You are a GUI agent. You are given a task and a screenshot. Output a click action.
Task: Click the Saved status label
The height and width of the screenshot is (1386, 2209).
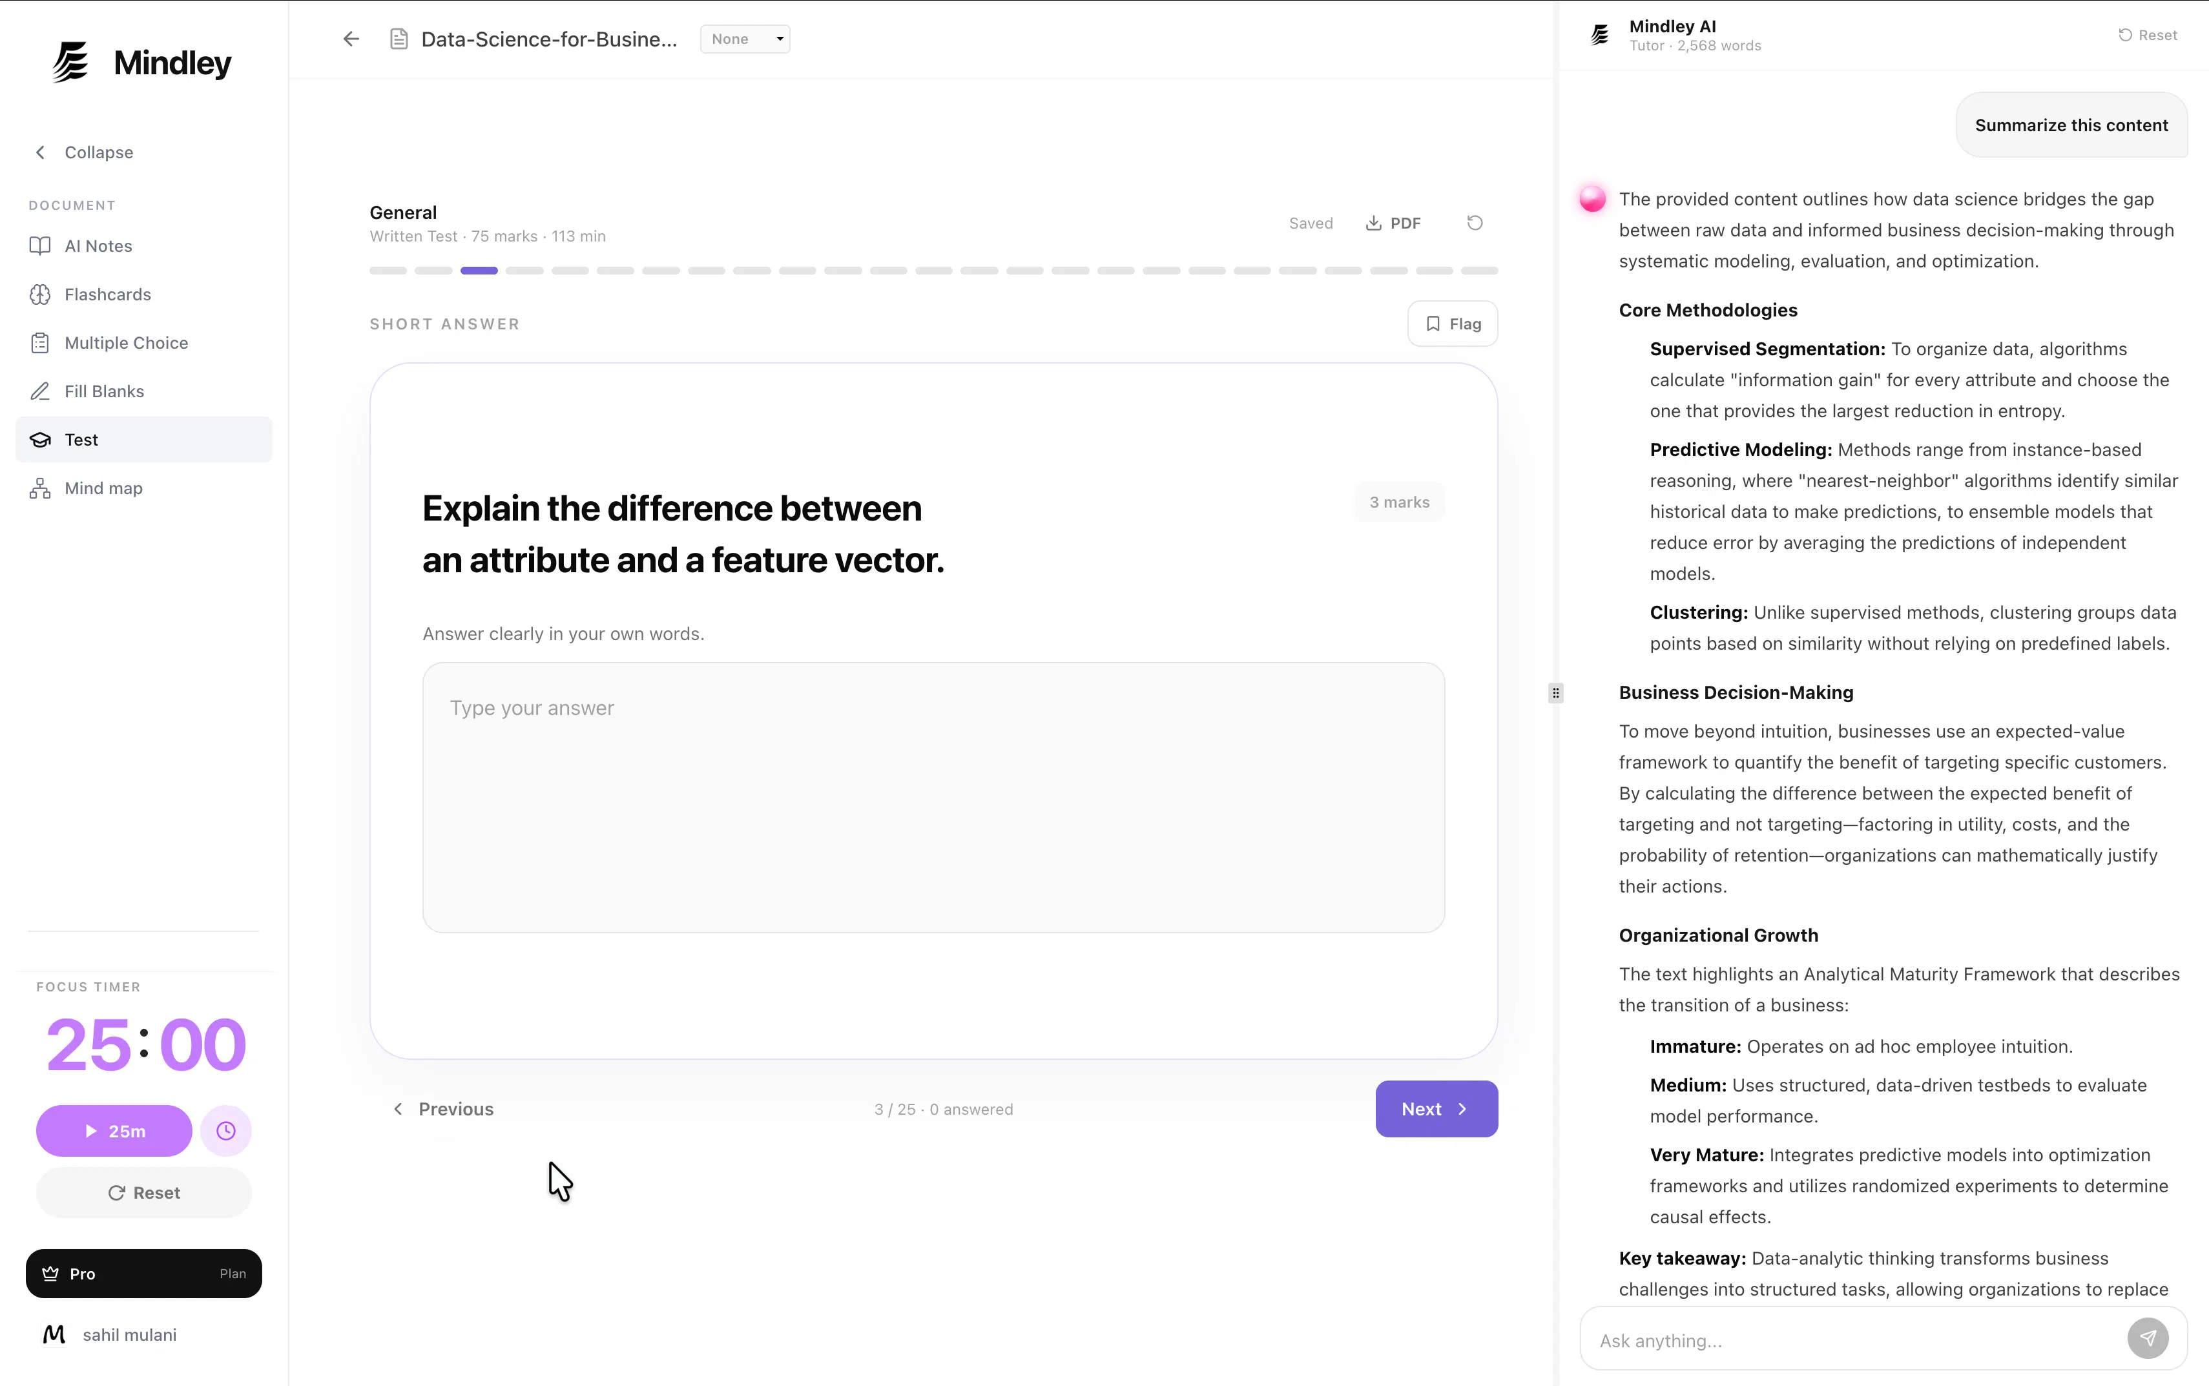[1311, 223]
